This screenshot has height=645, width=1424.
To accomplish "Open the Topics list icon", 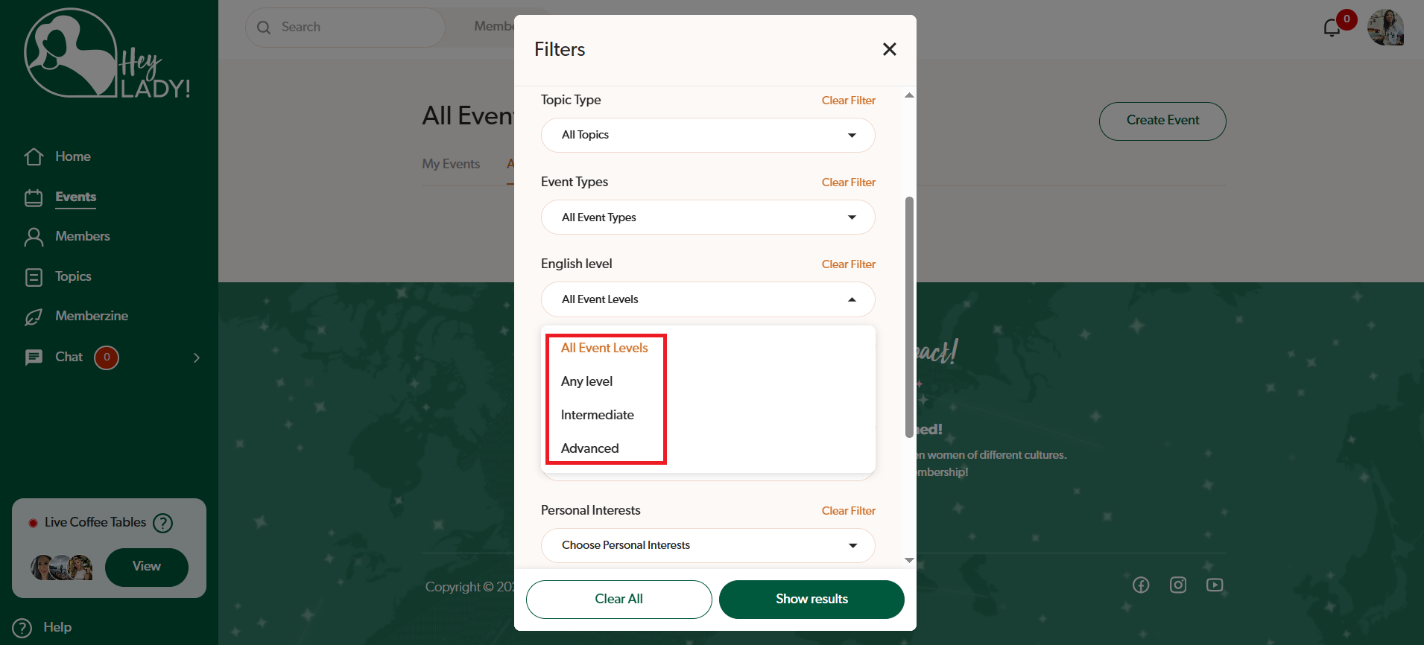I will point(34,277).
